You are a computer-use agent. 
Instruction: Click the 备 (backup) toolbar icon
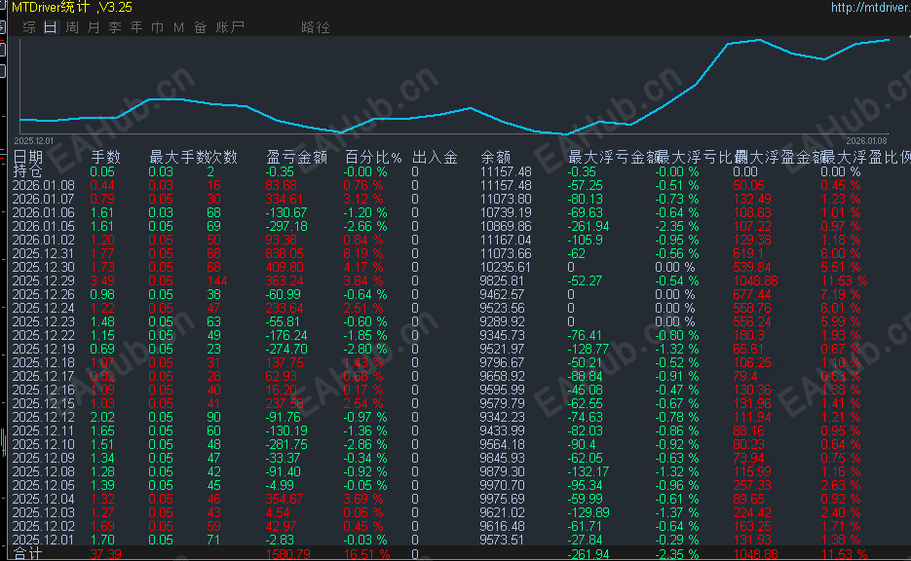click(x=201, y=28)
